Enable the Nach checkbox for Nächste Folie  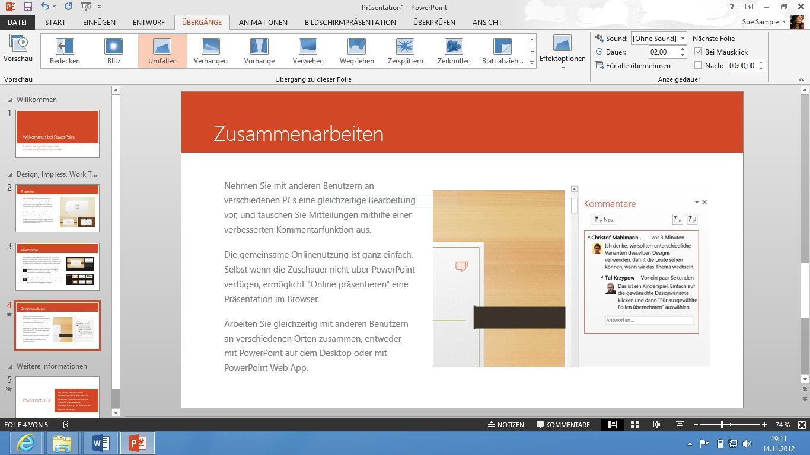pyautogui.click(x=698, y=65)
